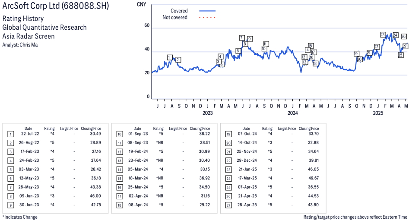Click the date 24-Feb-23
This screenshot has width=412, height=220.
29,160
